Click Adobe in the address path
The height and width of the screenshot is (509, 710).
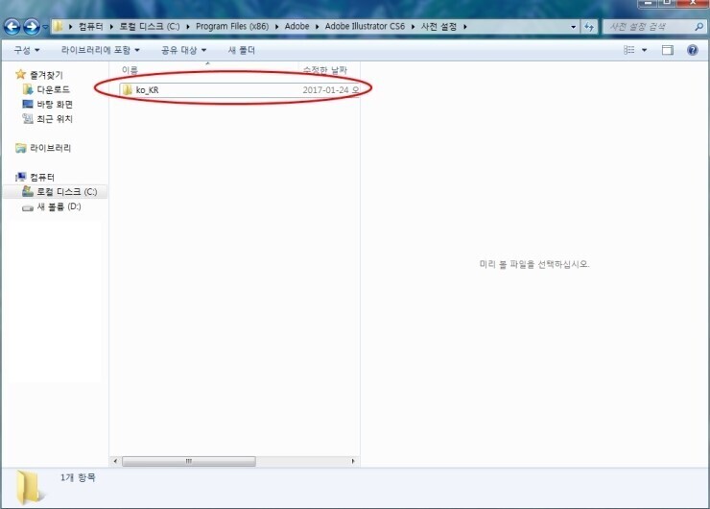coord(296,26)
